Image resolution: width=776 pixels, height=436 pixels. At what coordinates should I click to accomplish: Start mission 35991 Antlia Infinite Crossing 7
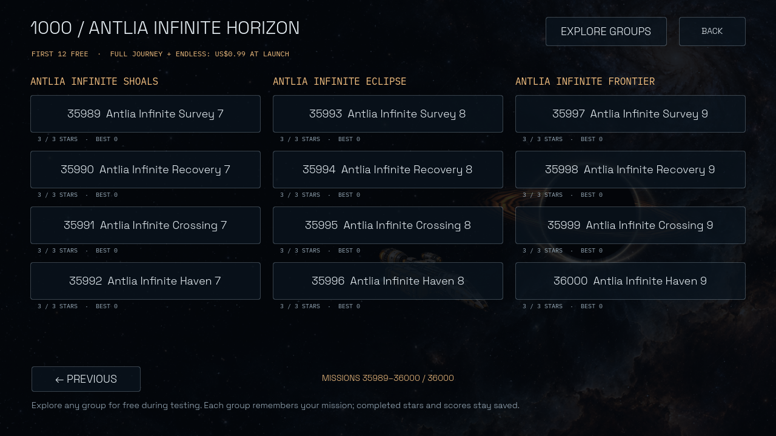[145, 225]
